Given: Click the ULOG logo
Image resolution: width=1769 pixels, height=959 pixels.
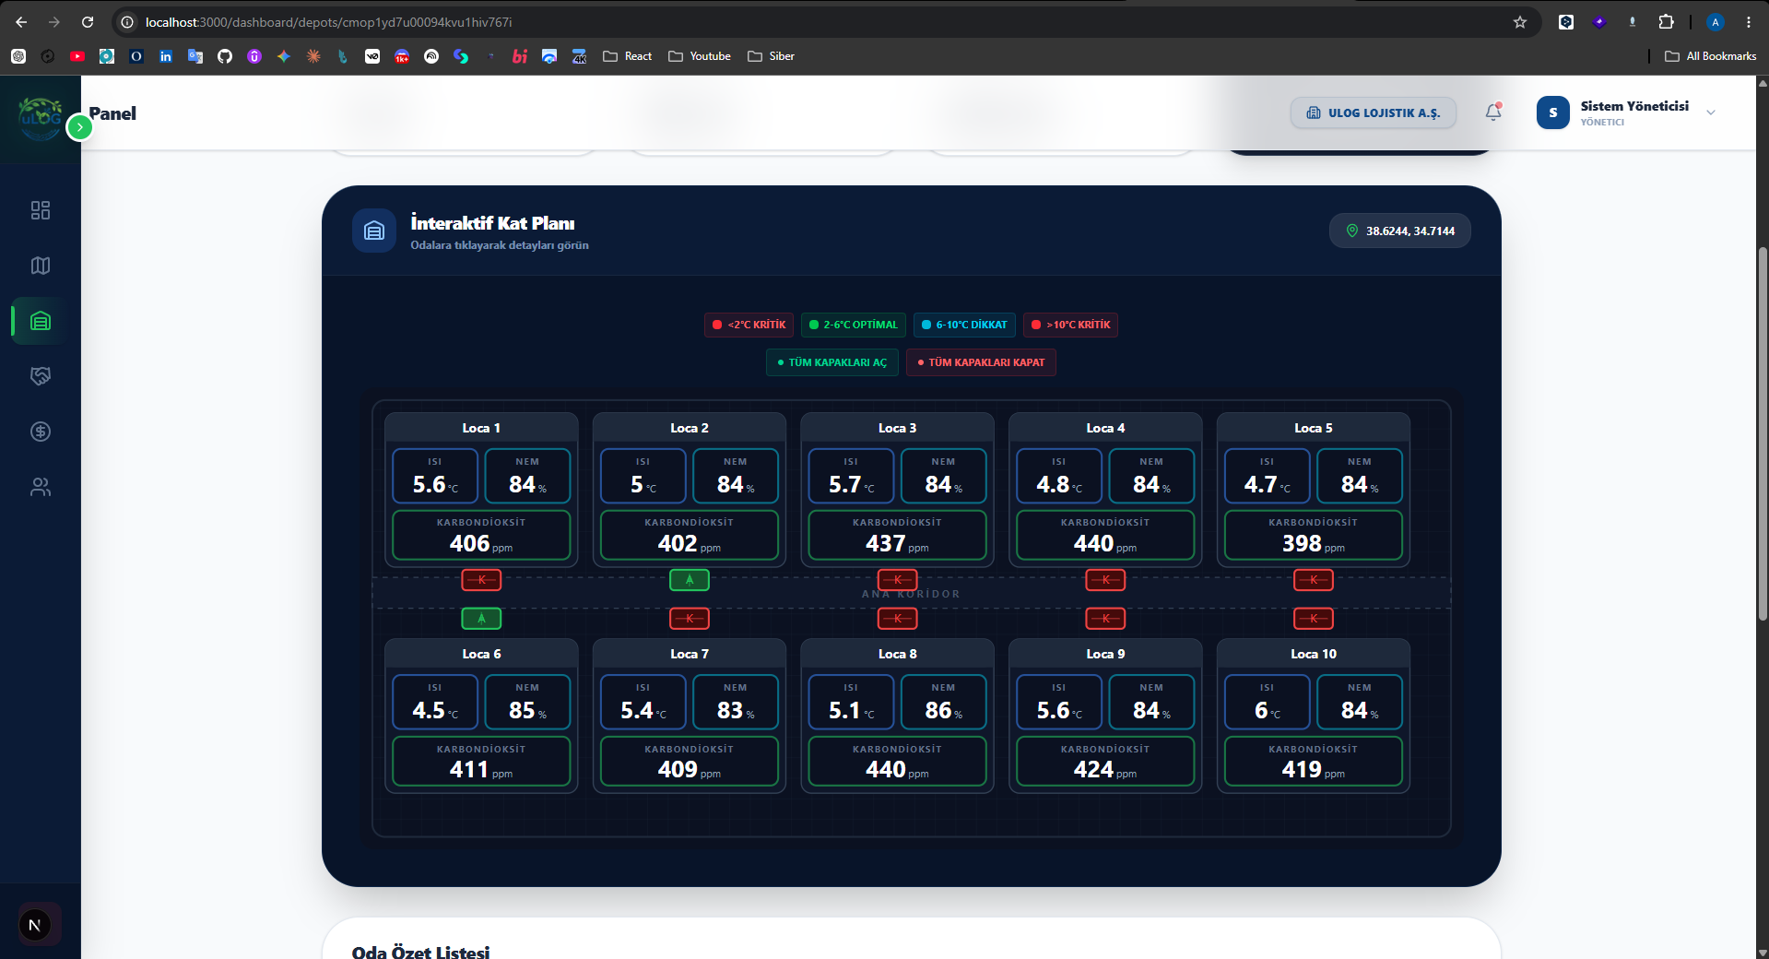Looking at the screenshot, I should [x=41, y=118].
